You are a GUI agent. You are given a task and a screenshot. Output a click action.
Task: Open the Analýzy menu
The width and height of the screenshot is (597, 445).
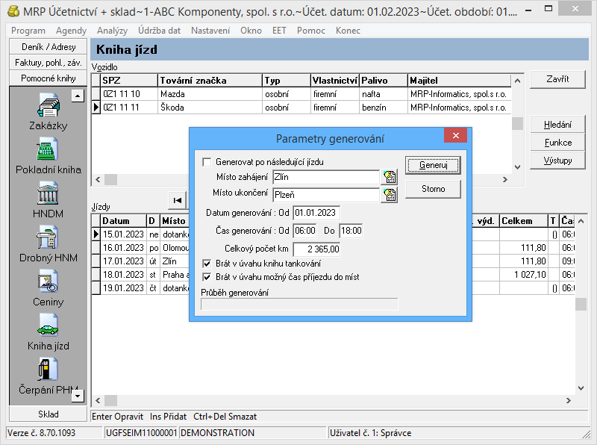pos(112,31)
